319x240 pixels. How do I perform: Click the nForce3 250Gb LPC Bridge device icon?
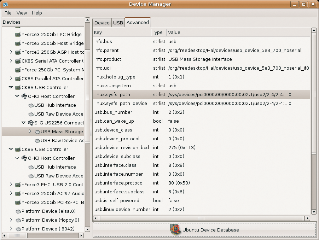click(x=18, y=35)
